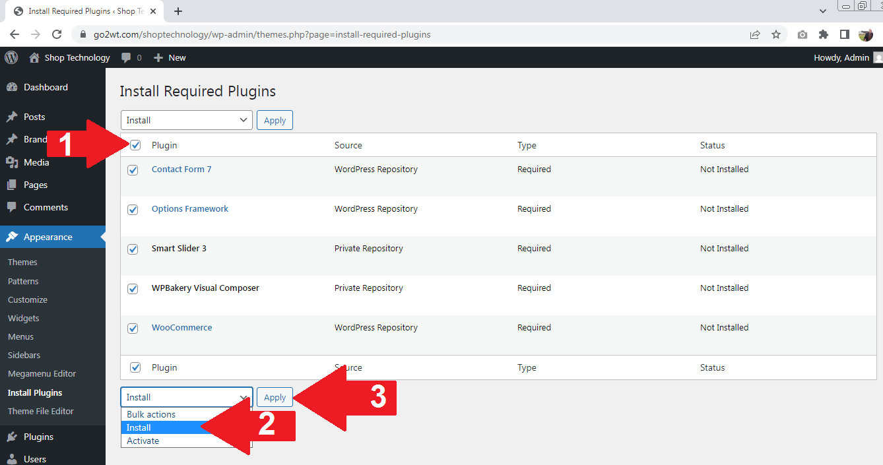
Task: Open the tab search chevron
Action: coord(823,11)
